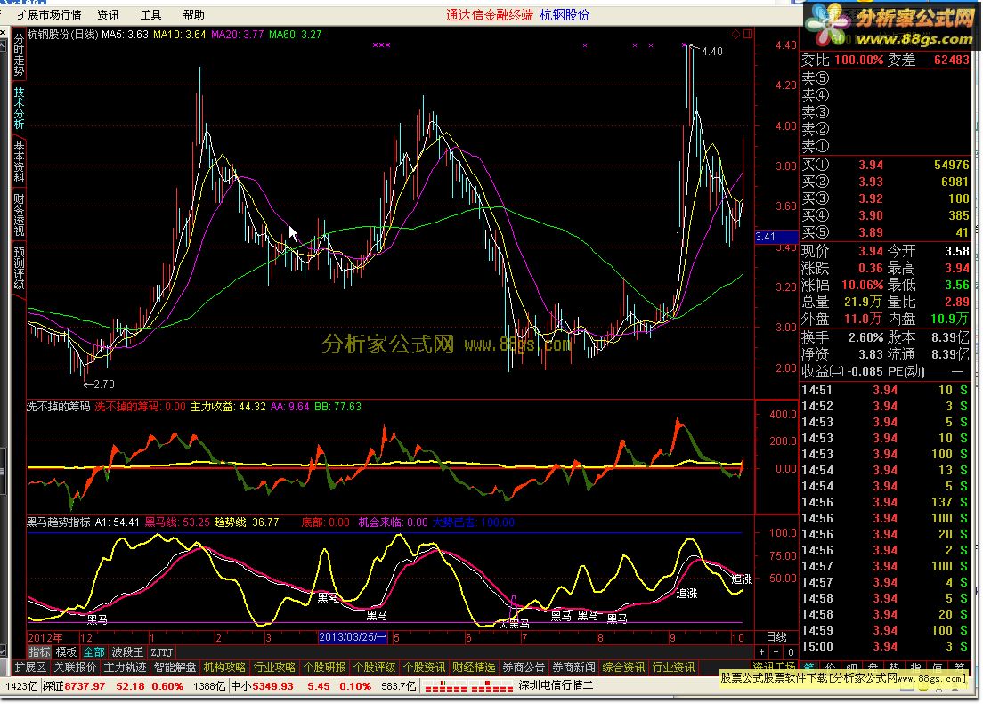Image resolution: width=983 pixels, height=704 pixels.
Task: Click the 中小 5349.93 index in status bar
Action: point(262,686)
